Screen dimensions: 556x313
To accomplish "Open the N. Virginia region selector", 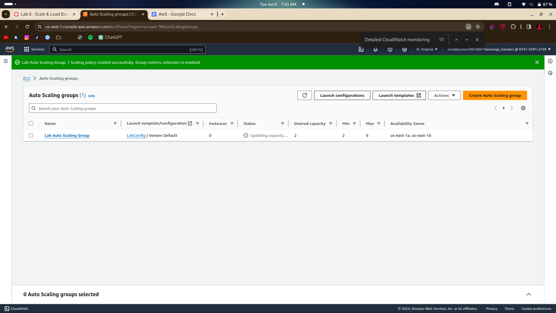I will tap(427, 50).
